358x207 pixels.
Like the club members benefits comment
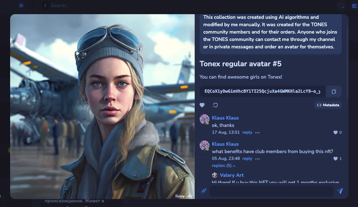click(336, 159)
